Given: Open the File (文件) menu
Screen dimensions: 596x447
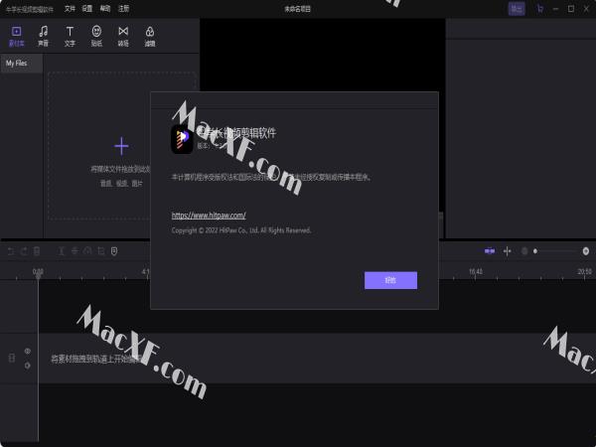Looking at the screenshot, I should click(x=70, y=8).
